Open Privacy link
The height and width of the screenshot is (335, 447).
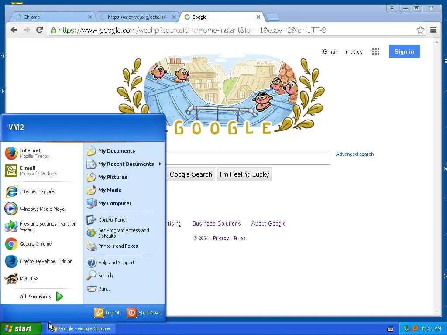221,238
